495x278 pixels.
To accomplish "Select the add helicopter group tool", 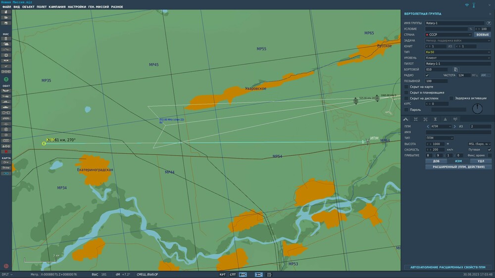I will (5, 96).
